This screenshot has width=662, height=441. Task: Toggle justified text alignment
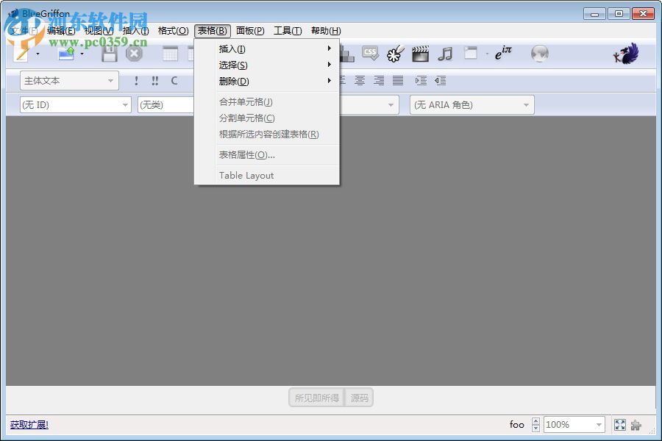click(x=397, y=81)
